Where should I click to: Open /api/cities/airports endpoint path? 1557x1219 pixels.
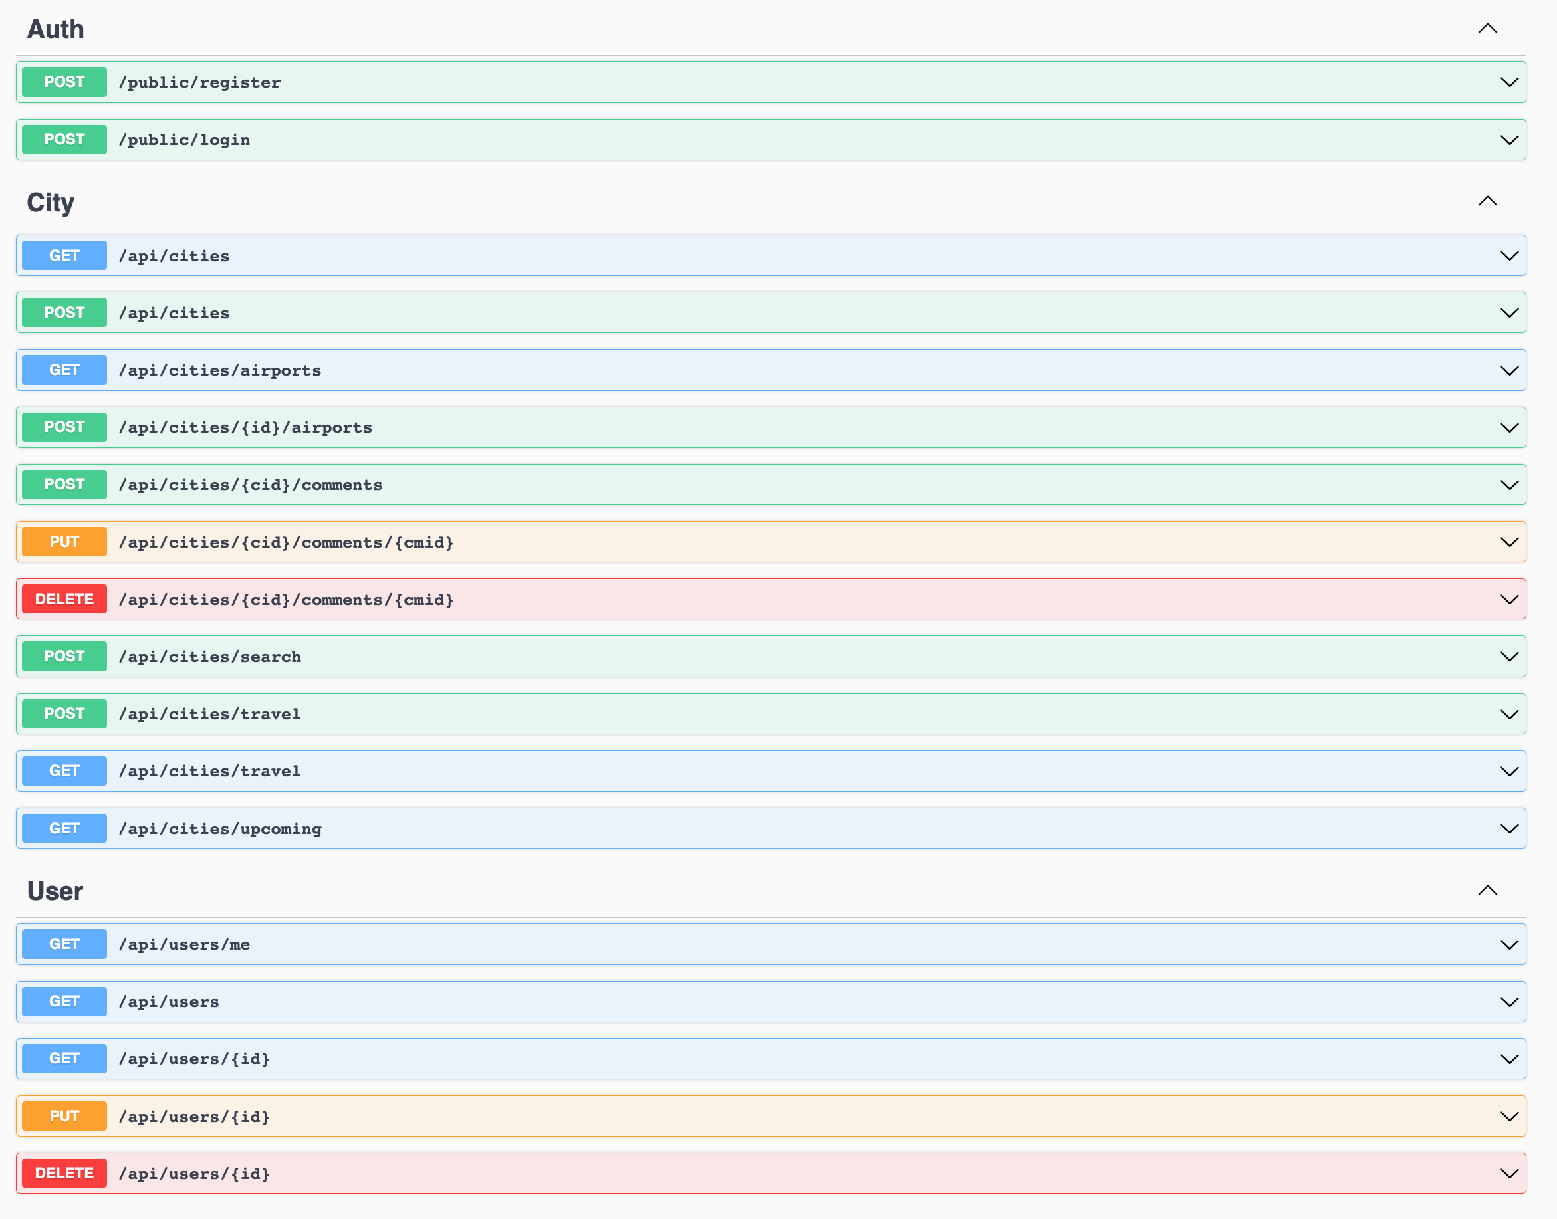[220, 370]
